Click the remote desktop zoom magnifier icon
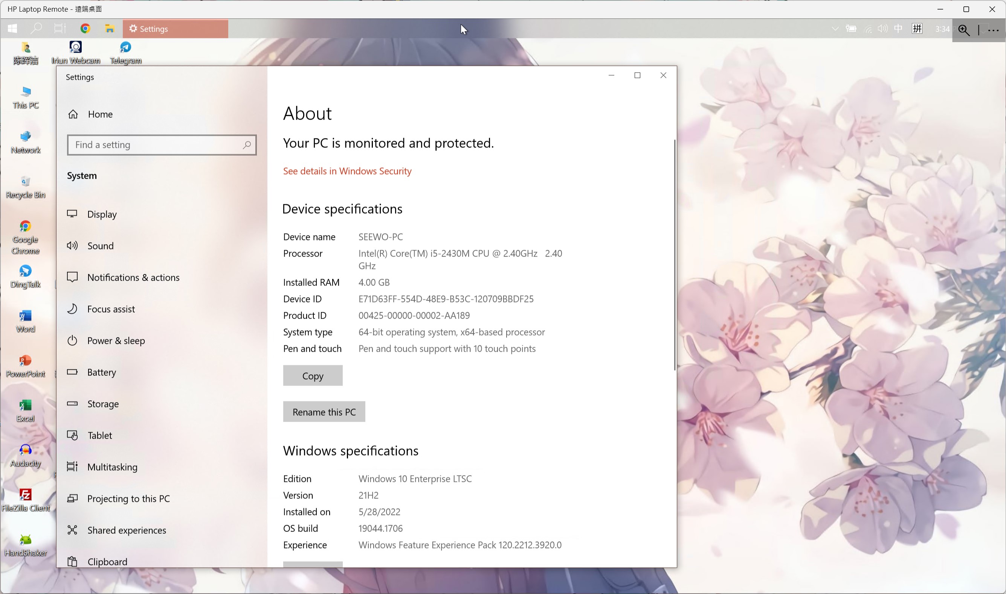The width and height of the screenshot is (1006, 594). (964, 30)
